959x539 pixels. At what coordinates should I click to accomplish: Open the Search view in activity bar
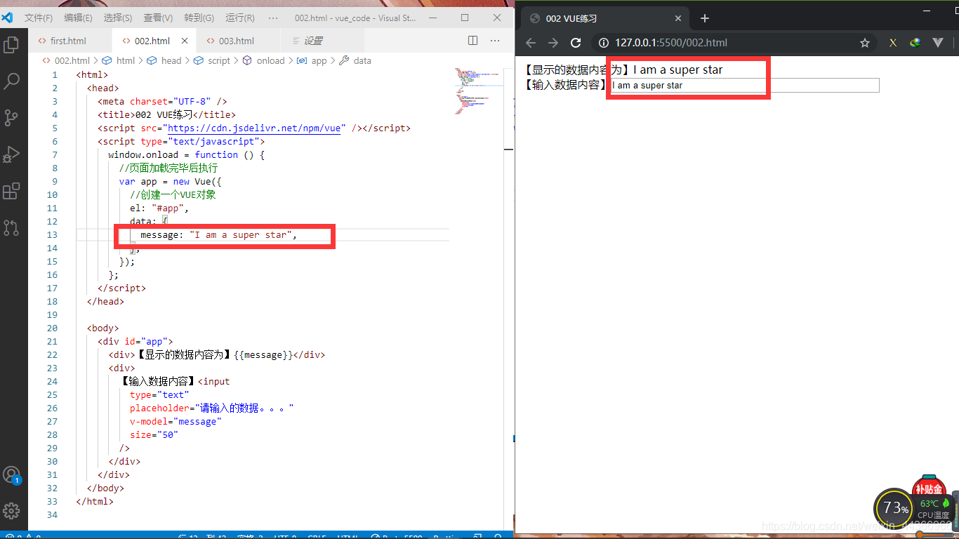click(x=11, y=81)
